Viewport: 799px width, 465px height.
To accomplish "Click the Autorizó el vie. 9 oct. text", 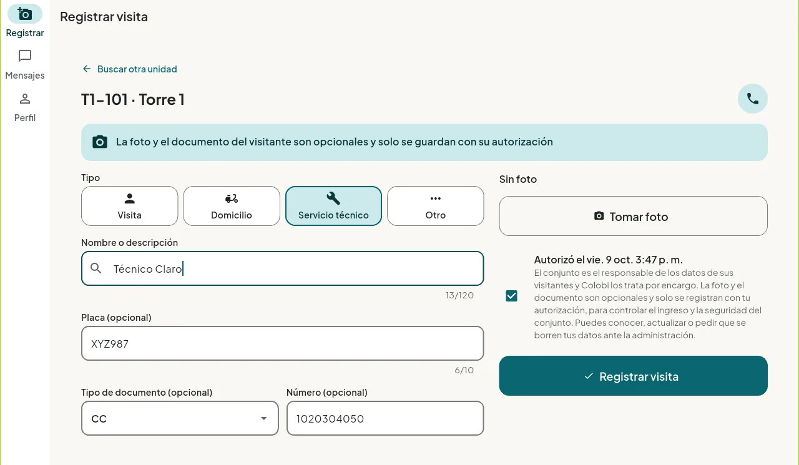I will click(x=609, y=260).
